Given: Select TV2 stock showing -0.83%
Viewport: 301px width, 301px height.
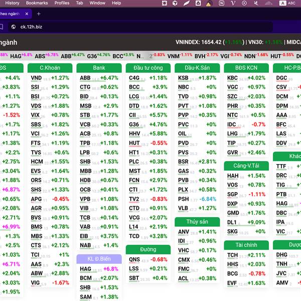Looking at the screenshot, I should (148, 199).
